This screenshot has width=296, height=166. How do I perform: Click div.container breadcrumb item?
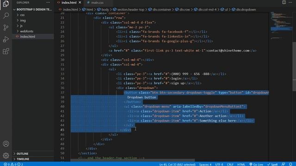pyautogui.click(x=162, y=9)
